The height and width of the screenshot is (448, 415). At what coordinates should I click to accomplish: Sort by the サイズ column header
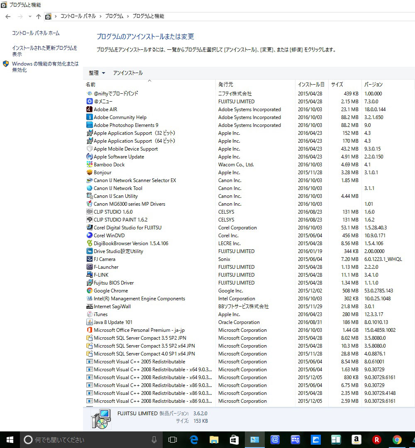(345, 84)
